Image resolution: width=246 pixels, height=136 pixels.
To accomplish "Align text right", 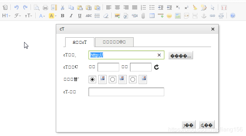I will [x=126, y=7].
